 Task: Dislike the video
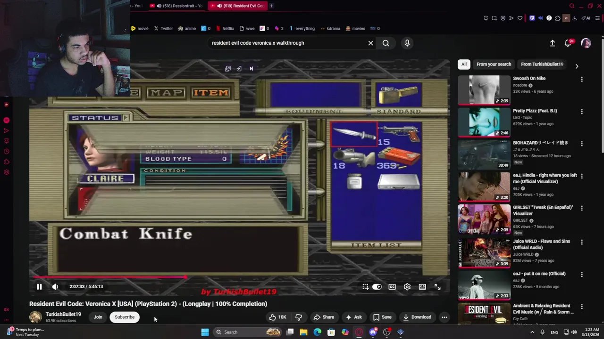[x=299, y=317]
